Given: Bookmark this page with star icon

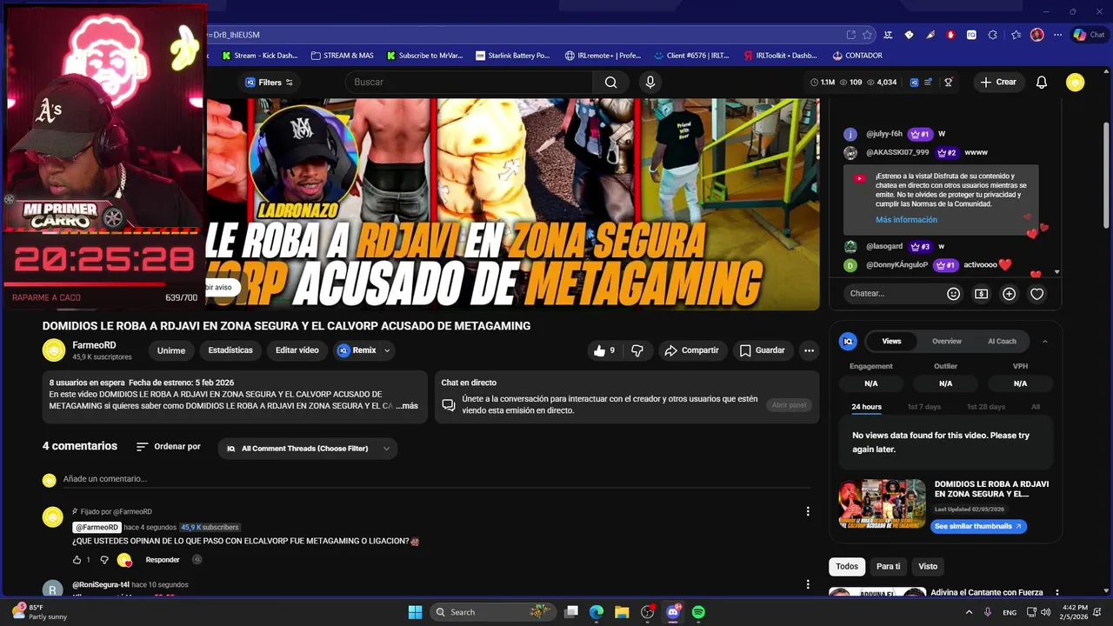Looking at the screenshot, I should tap(867, 35).
